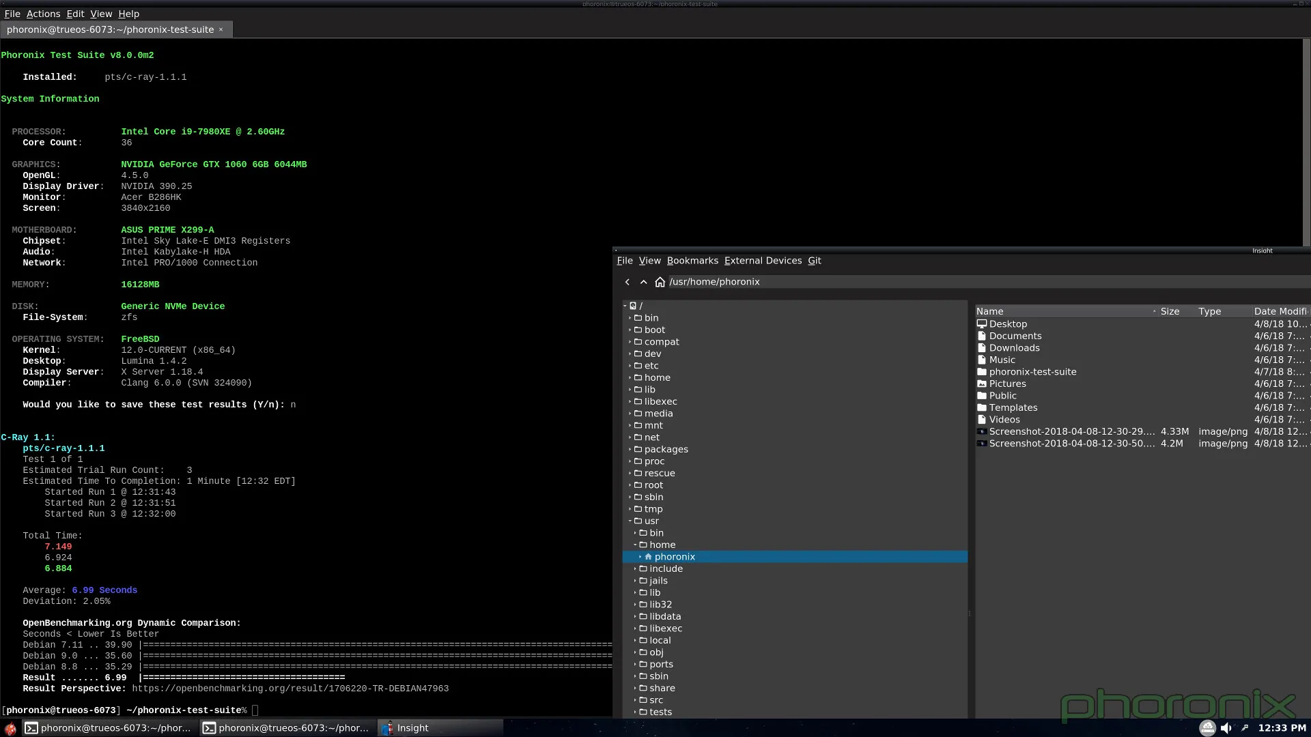The image size is (1311, 737).
Task: Collapse the usr tree folder
Action: [x=630, y=521]
